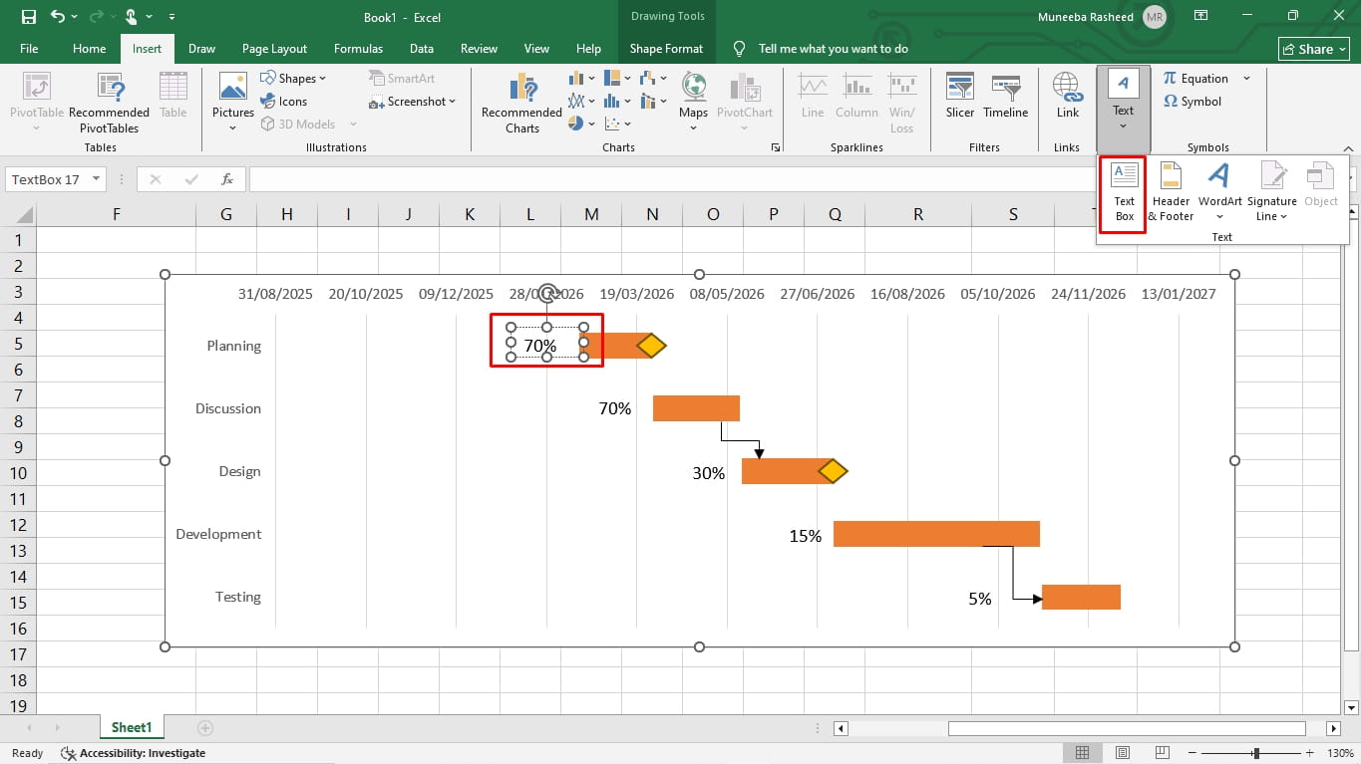1361x764 pixels.
Task: Select the Select All corner button
Action: tap(20, 214)
